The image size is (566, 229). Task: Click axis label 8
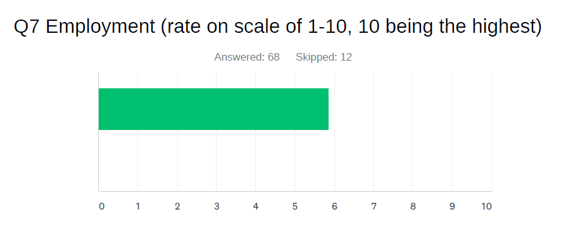(413, 206)
